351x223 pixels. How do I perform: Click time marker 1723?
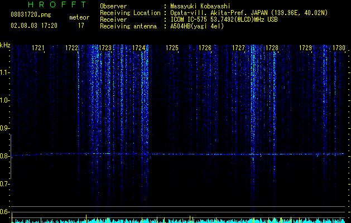point(105,48)
